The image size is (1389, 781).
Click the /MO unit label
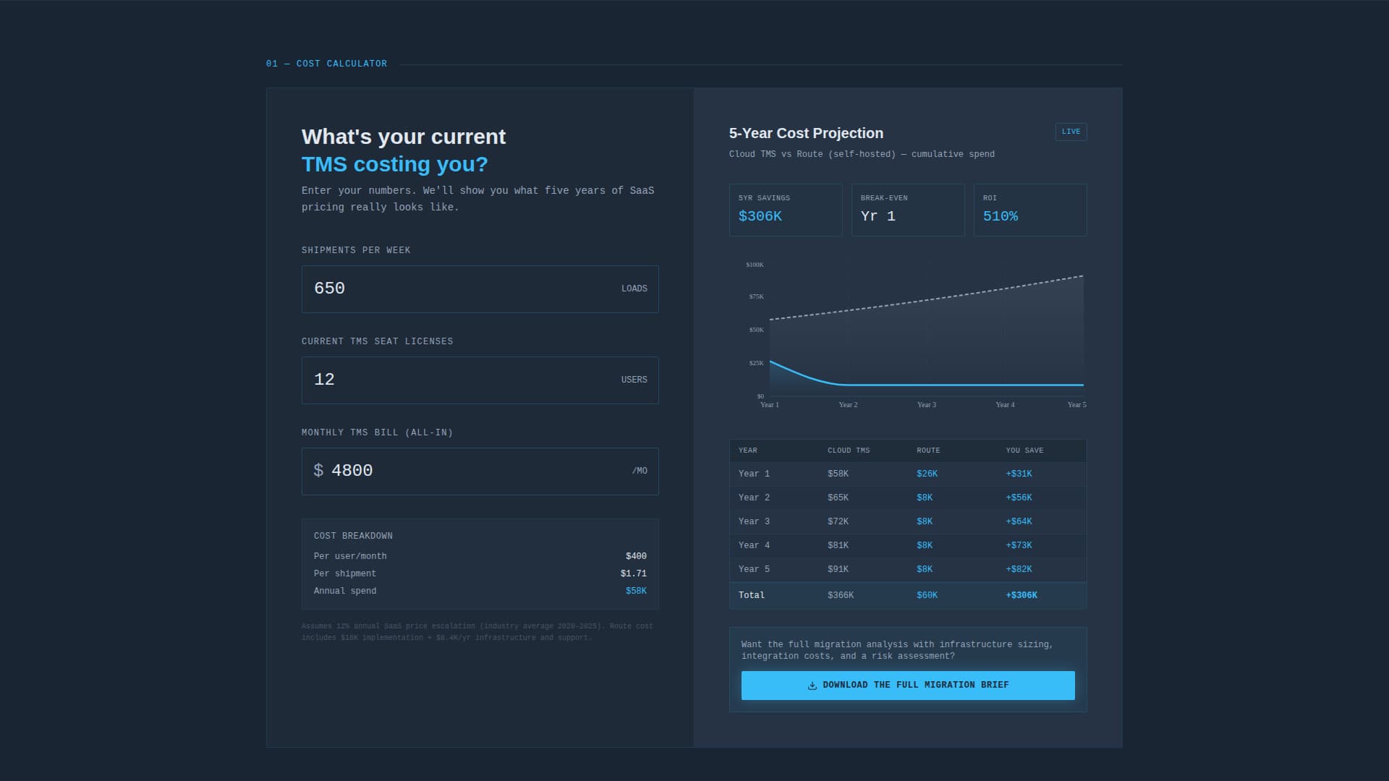640,471
